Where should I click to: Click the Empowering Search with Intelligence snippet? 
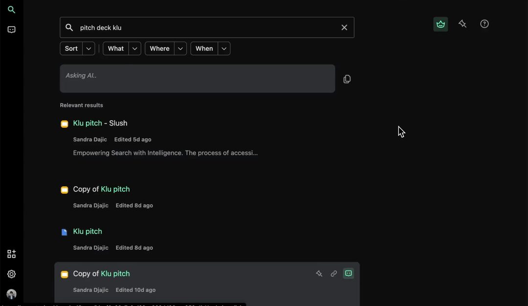pos(165,153)
